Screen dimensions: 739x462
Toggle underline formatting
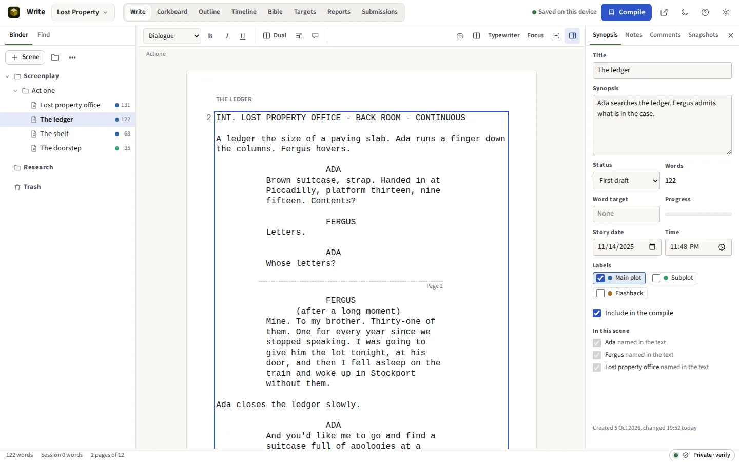click(x=243, y=36)
